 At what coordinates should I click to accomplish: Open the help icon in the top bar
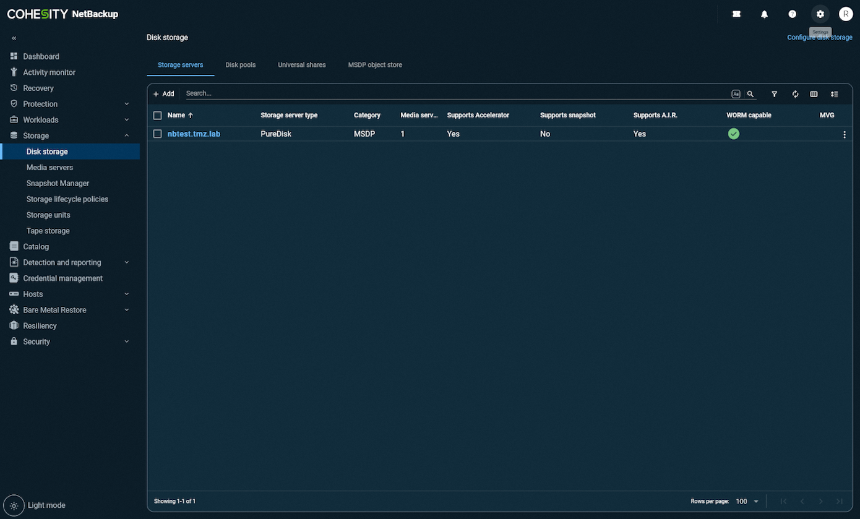(x=792, y=14)
